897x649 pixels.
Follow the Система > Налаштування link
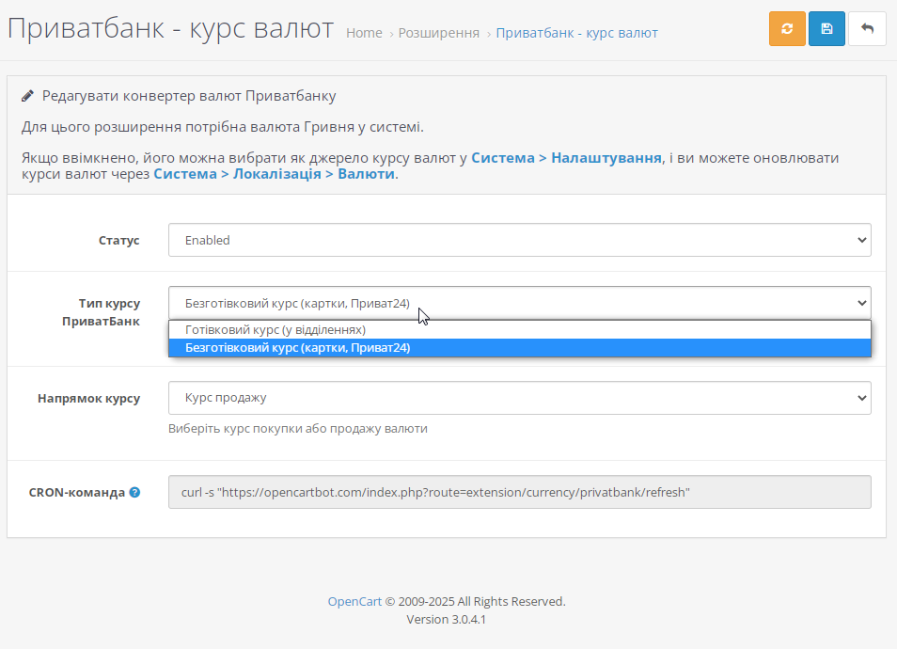pyautogui.click(x=566, y=158)
